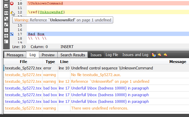This screenshot has width=189, height=117.
Task: Click the UnknownRef undefined reference warning row
Action: click(110, 82)
